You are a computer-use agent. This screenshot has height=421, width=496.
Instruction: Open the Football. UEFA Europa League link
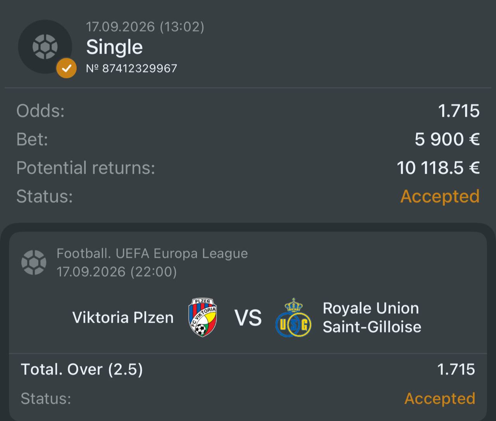152,253
